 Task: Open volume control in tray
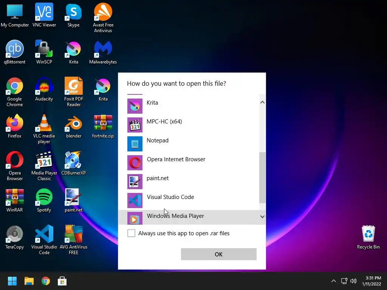click(x=353, y=281)
